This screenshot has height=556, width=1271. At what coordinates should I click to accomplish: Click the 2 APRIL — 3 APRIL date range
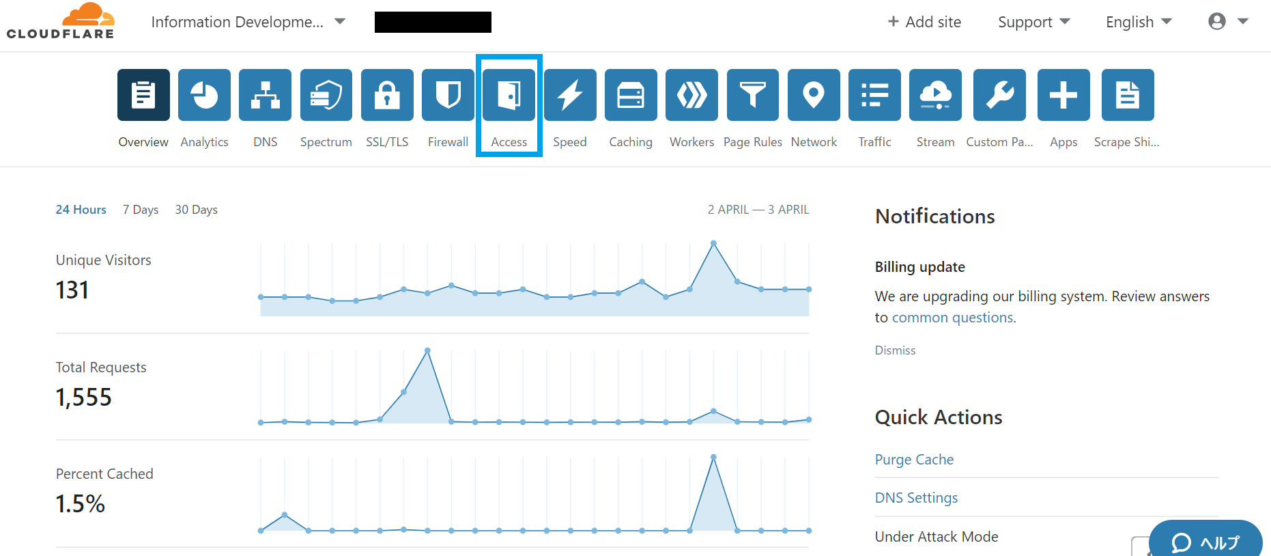[758, 210]
